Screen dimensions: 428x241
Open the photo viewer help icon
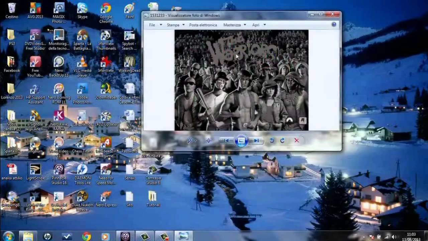click(x=334, y=24)
